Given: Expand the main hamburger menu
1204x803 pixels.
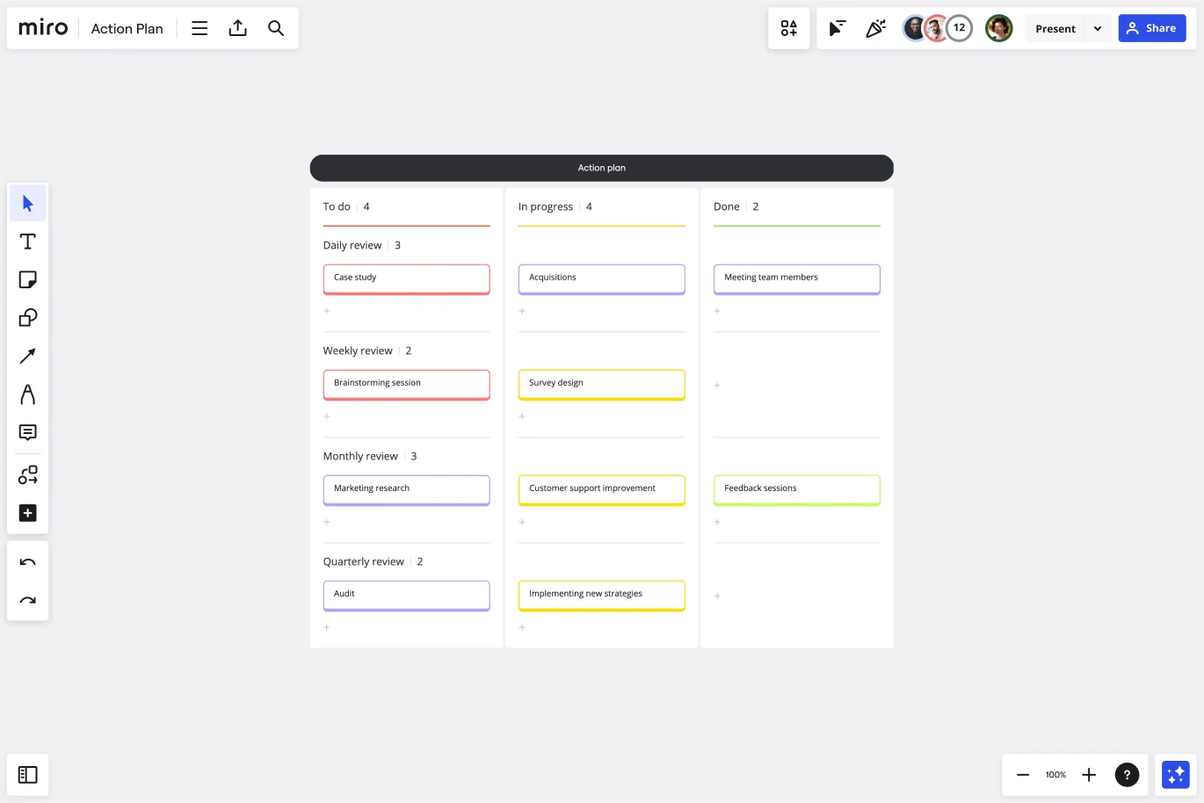Looking at the screenshot, I should [x=199, y=27].
